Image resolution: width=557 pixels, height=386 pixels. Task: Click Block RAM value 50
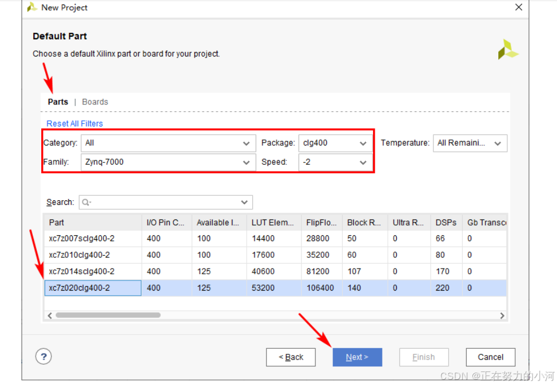pyautogui.click(x=352, y=238)
